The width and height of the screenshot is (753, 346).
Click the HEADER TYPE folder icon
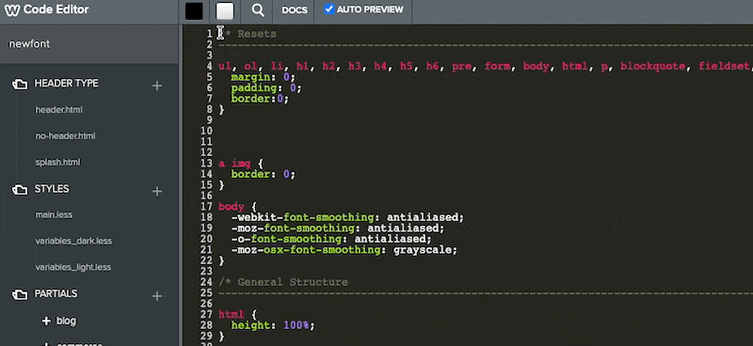(20, 85)
